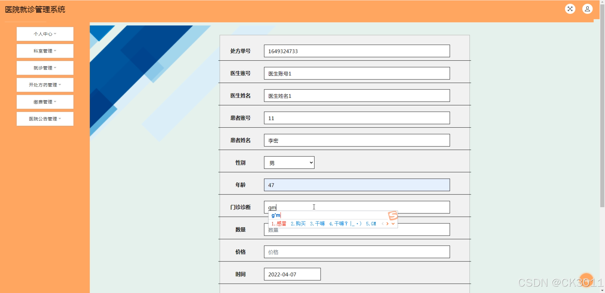605x293 pixels.
Task: Click the 医生姓名 input field
Action: coord(357,96)
